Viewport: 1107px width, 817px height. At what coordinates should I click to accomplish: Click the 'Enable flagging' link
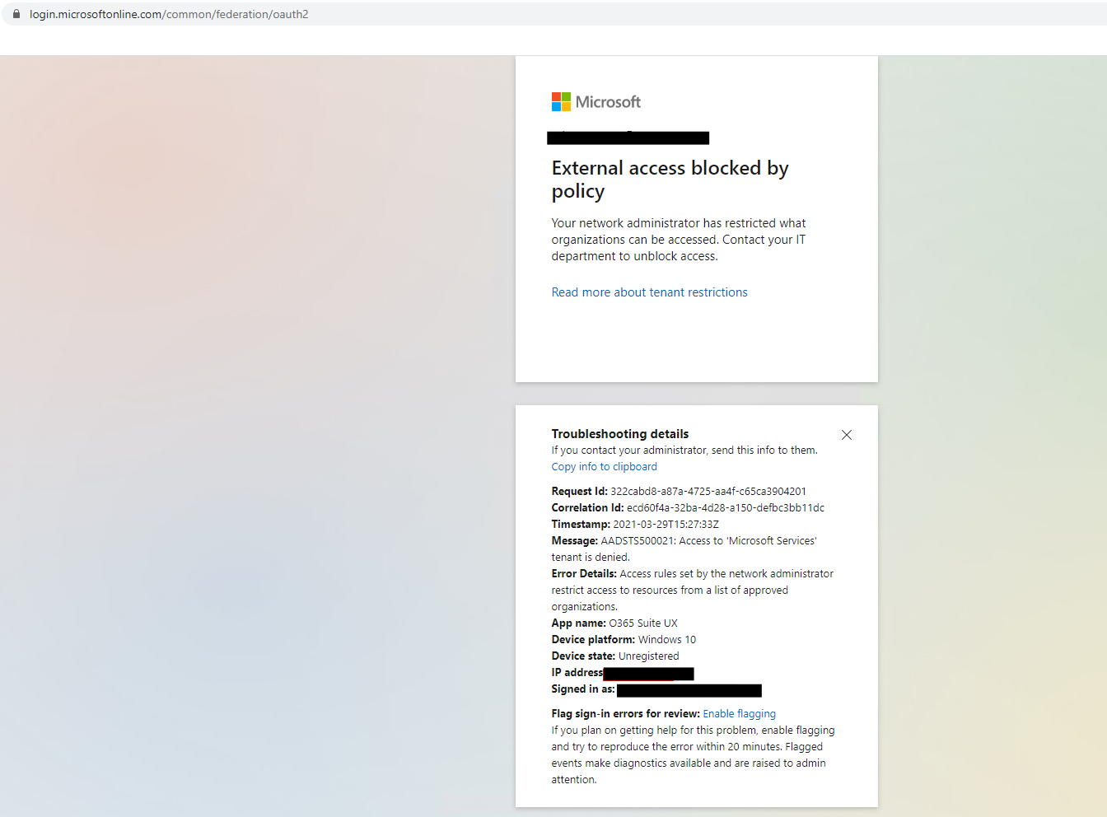[x=739, y=714]
